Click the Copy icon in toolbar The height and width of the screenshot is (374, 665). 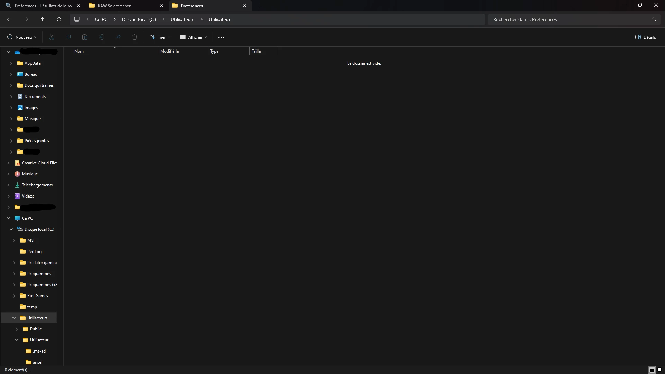click(x=68, y=37)
